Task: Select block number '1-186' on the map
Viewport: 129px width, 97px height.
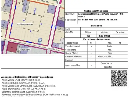Action: coord(59,31)
